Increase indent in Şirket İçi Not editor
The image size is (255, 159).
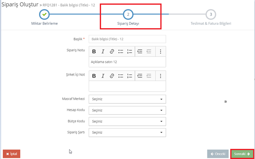pos(139,76)
